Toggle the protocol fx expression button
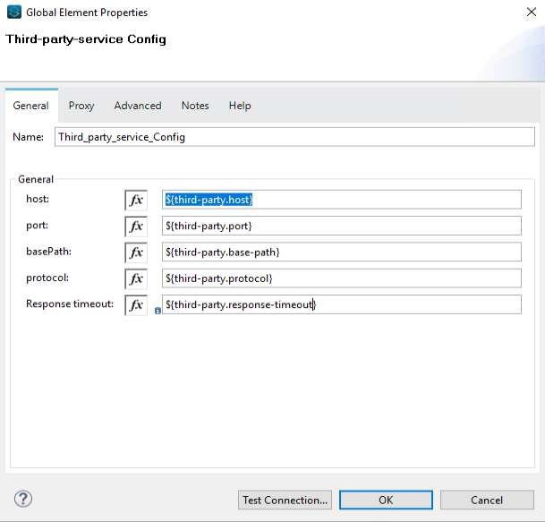Screen dimensions: 545x522 (136, 278)
